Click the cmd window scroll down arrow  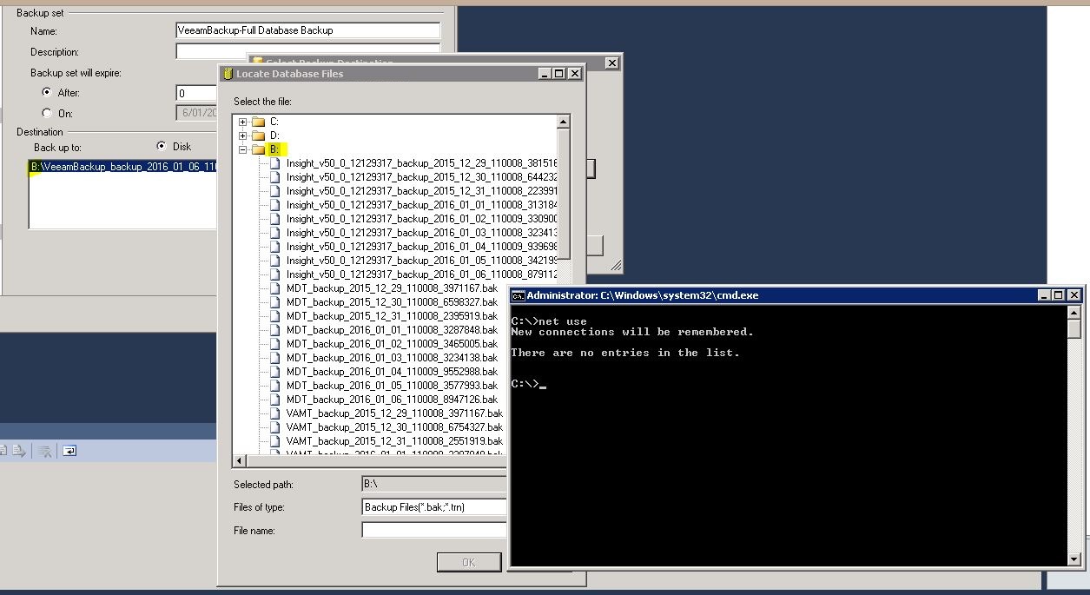coord(1074,559)
